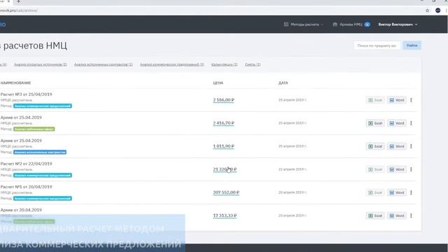448x252 pixels.
Task: Export the 1 811,90 ₽ archive to Word
Action: click(397, 146)
